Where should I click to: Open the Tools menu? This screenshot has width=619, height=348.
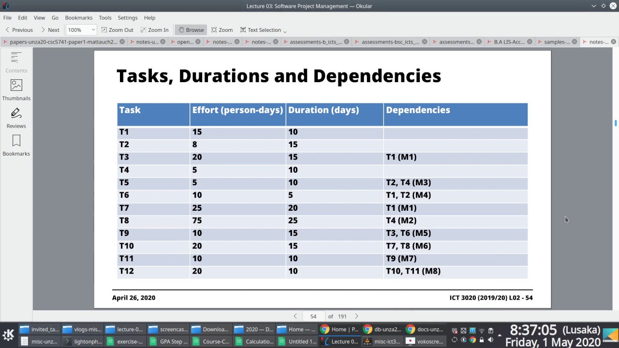coord(105,17)
